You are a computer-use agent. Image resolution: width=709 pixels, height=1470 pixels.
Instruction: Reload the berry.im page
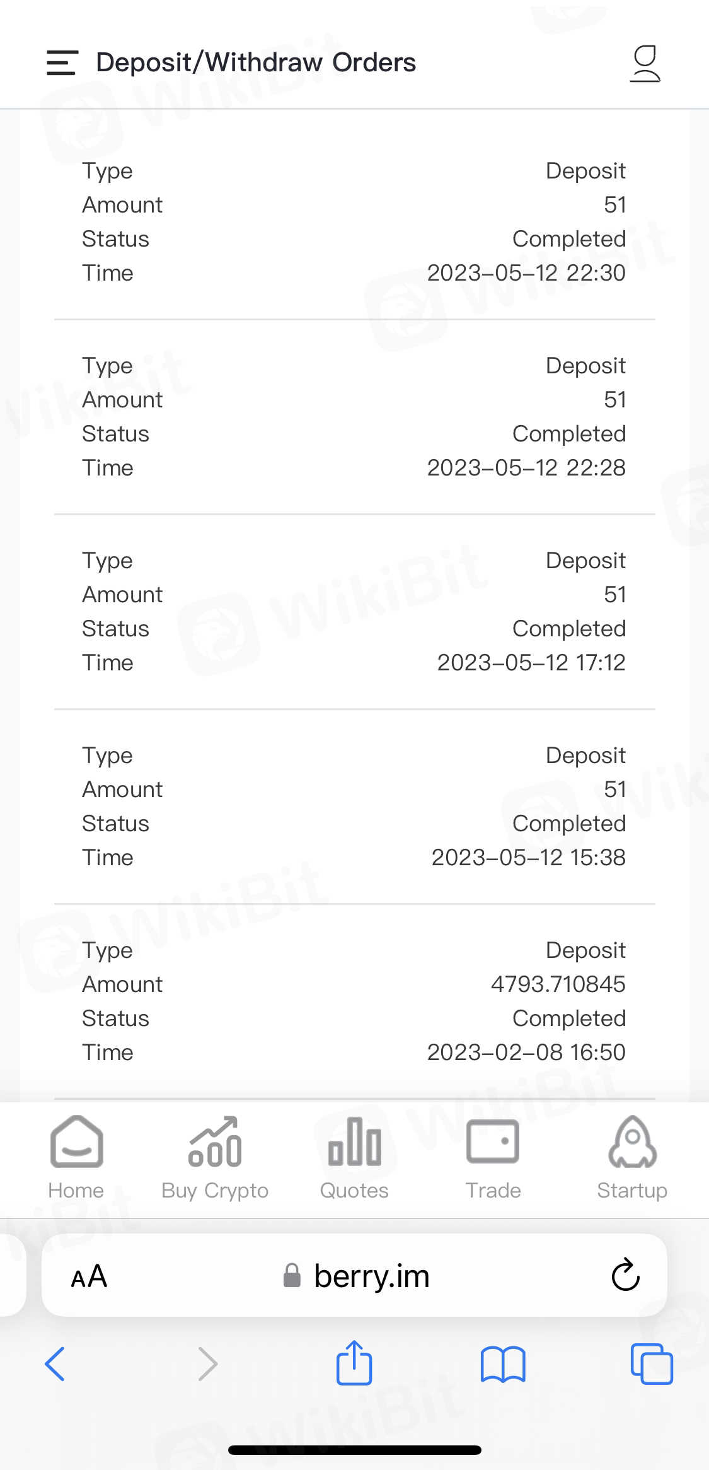pyautogui.click(x=625, y=1275)
